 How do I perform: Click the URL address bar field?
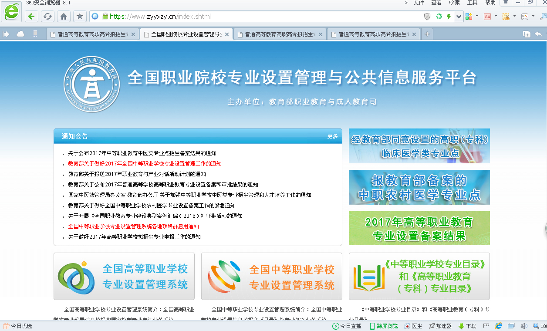pyautogui.click(x=261, y=17)
